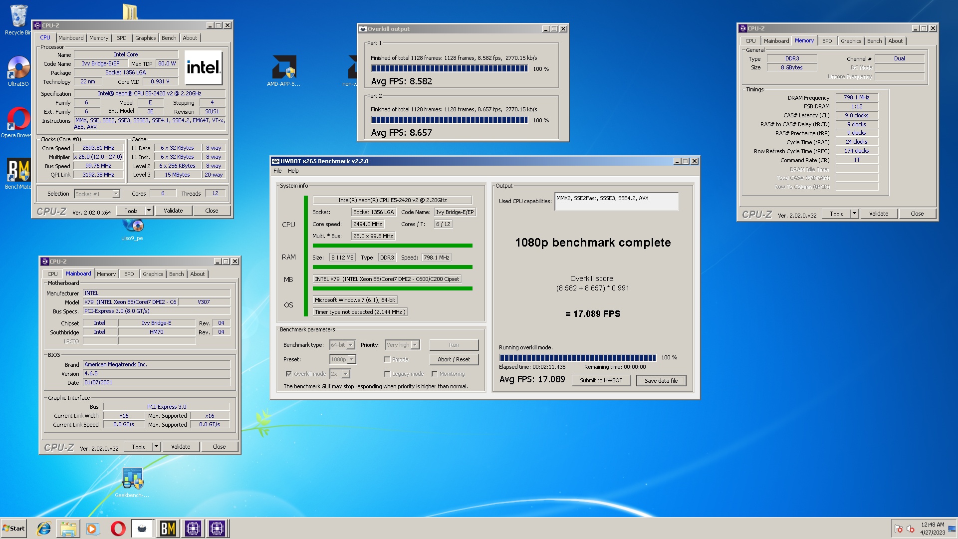
Task: Click the Used CPU capabilities text box
Action: tap(616, 202)
